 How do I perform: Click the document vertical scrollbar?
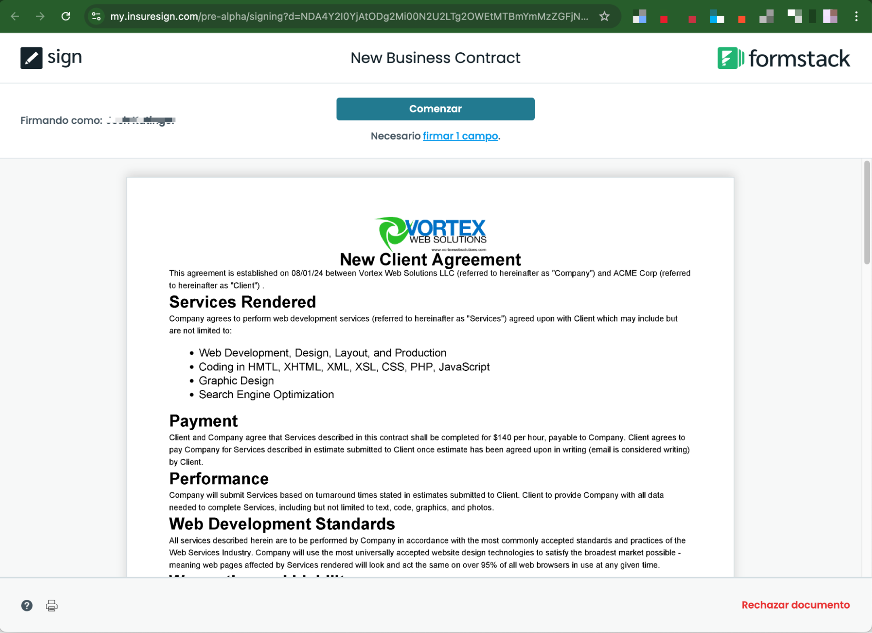tap(866, 212)
